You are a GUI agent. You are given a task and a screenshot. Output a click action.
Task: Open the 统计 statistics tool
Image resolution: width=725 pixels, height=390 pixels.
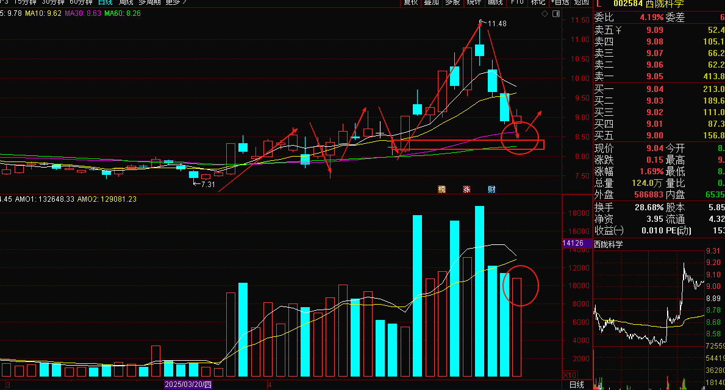[x=474, y=2]
